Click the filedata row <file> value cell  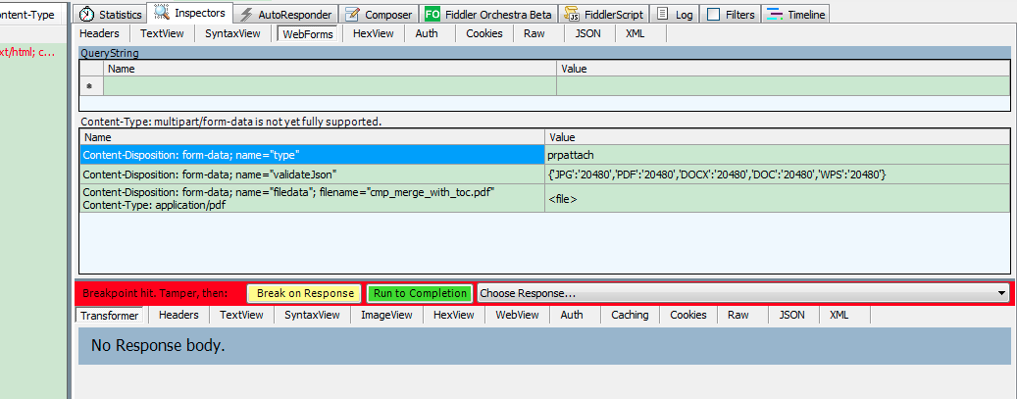point(776,199)
